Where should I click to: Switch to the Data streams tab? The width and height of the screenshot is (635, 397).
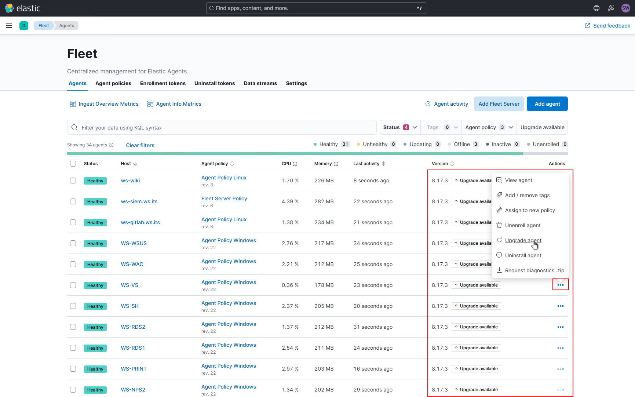click(x=260, y=83)
